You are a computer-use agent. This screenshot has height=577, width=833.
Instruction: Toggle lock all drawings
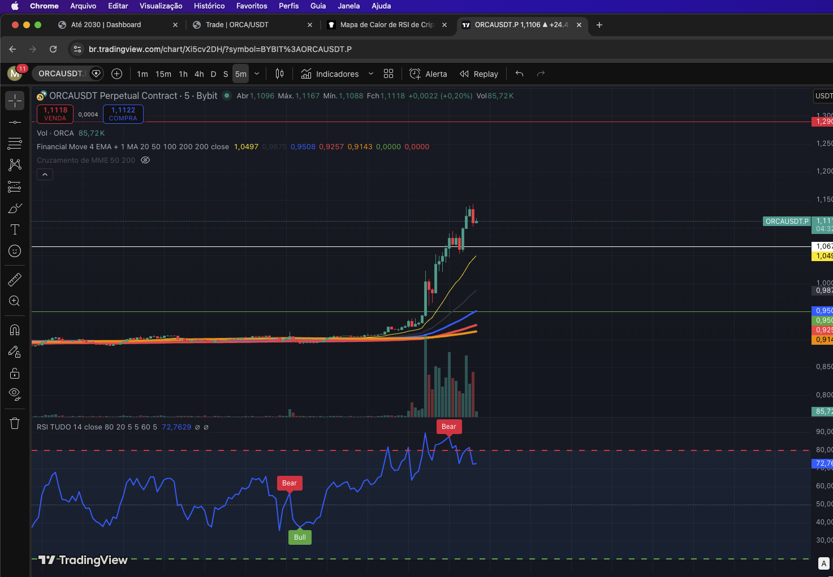click(x=15, y=373)
